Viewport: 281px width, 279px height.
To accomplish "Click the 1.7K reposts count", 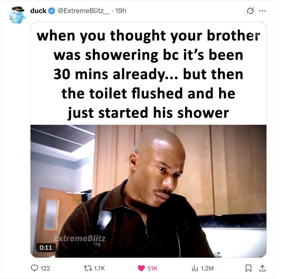I will coord(99,268).
